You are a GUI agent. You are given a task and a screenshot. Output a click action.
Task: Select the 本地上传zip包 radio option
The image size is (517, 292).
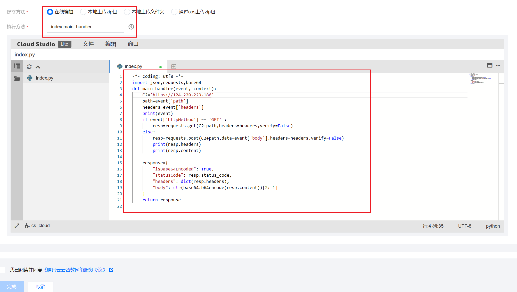[83, 12]
